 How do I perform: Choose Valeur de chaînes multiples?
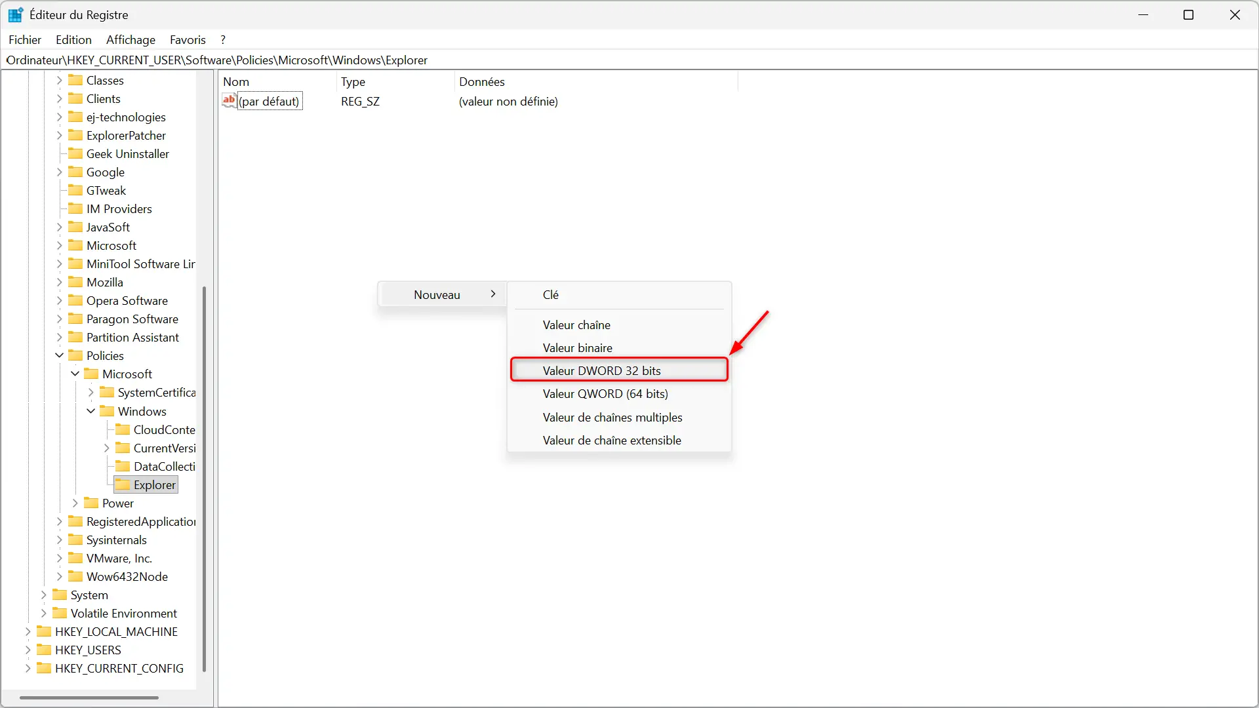(619, 417)
